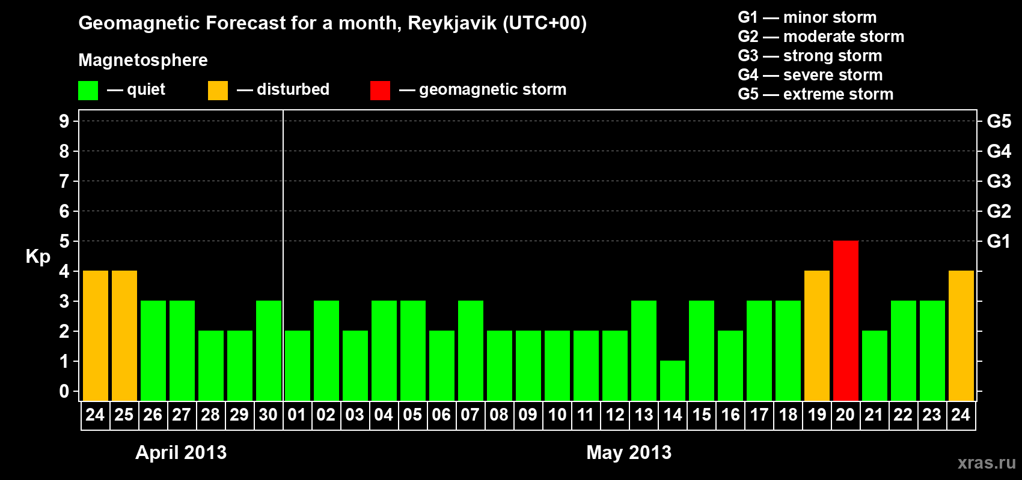Click the Kp value 5 on axis
Viewport: 1022px width, 480px height.
[x=64, y=241]
